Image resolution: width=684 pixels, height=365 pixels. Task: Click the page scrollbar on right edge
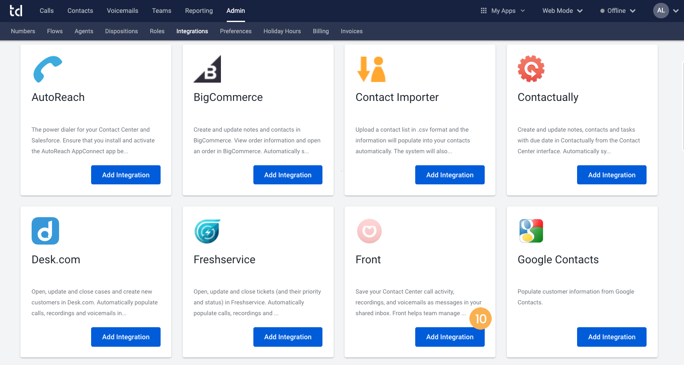coord(683,106)
